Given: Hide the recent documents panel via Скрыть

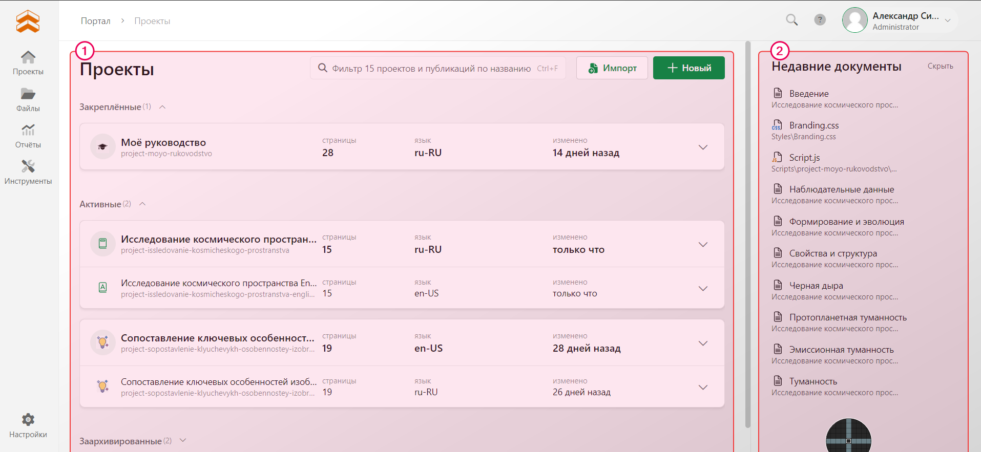Looking at the screenshot, I should (x=940, y=66).
